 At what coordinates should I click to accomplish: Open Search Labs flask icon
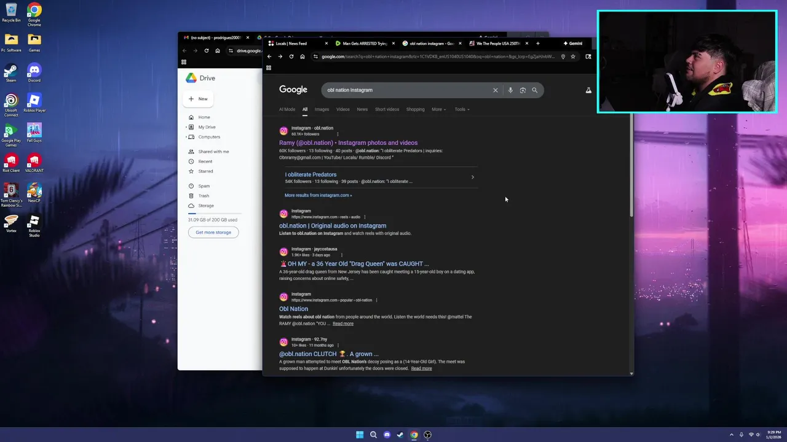point(588,90)
